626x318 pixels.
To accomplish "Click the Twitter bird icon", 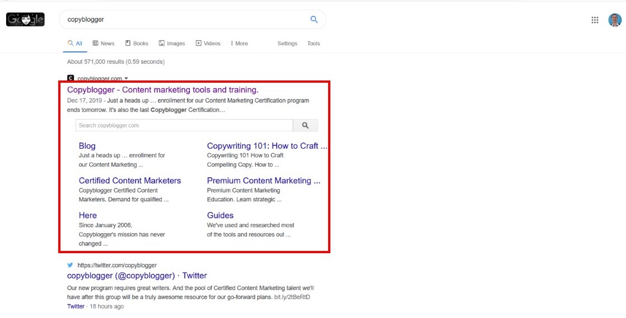I will (x=71, y=265).
